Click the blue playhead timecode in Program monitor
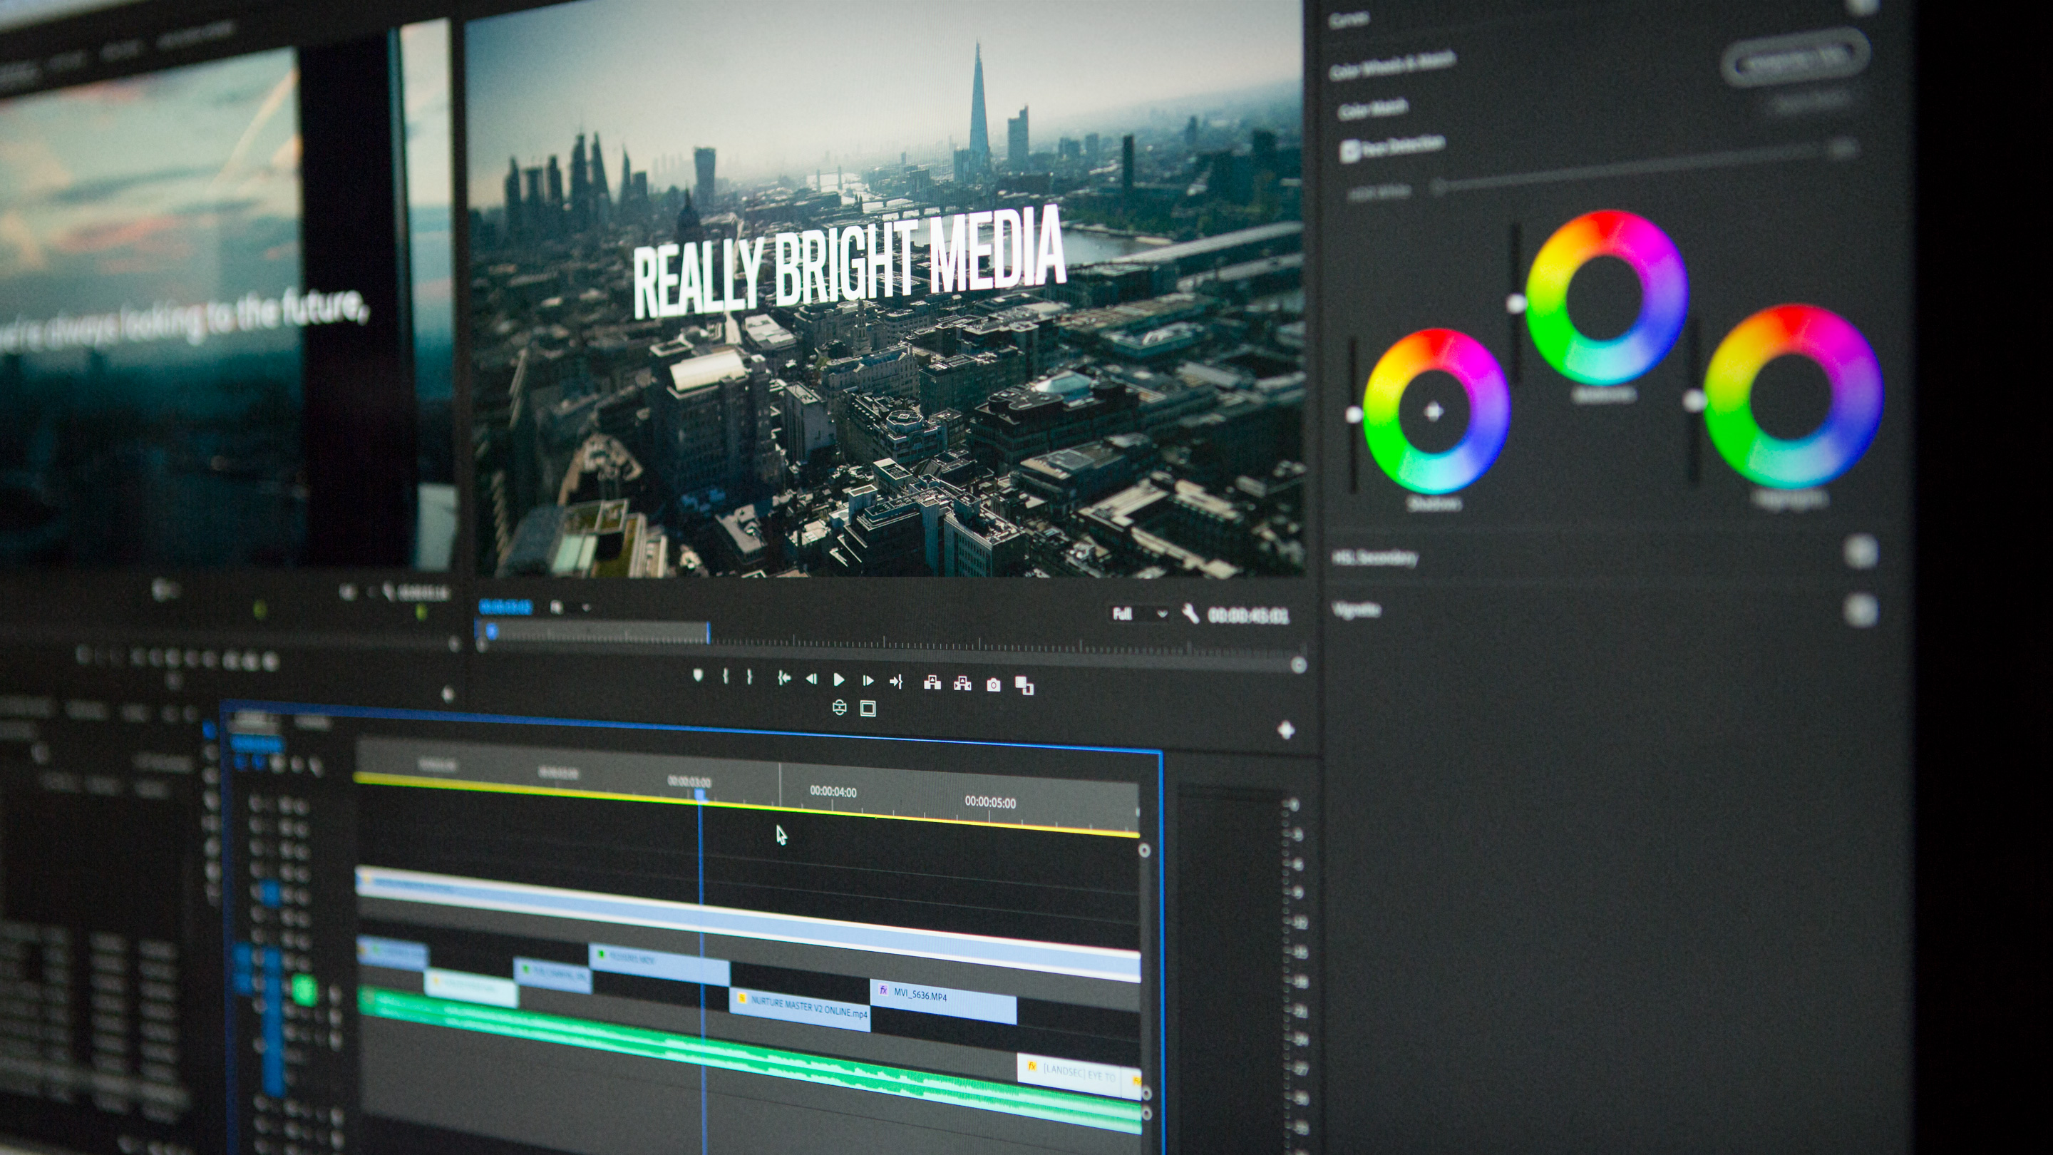Image resolution: width=2053 pixels, height=1155 pixels. (x=505, y=607)
